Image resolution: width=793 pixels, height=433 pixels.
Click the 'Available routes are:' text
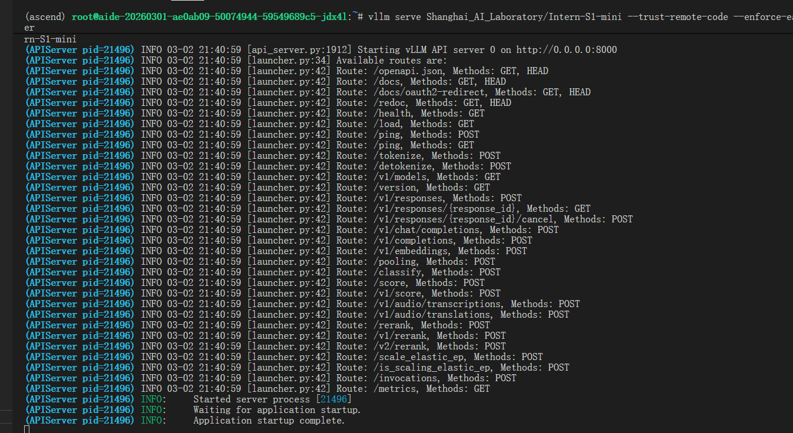click(x=392, y=60)
